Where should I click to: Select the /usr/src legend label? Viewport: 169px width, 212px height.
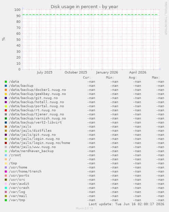pyautogui.click(x=17, y=180)
